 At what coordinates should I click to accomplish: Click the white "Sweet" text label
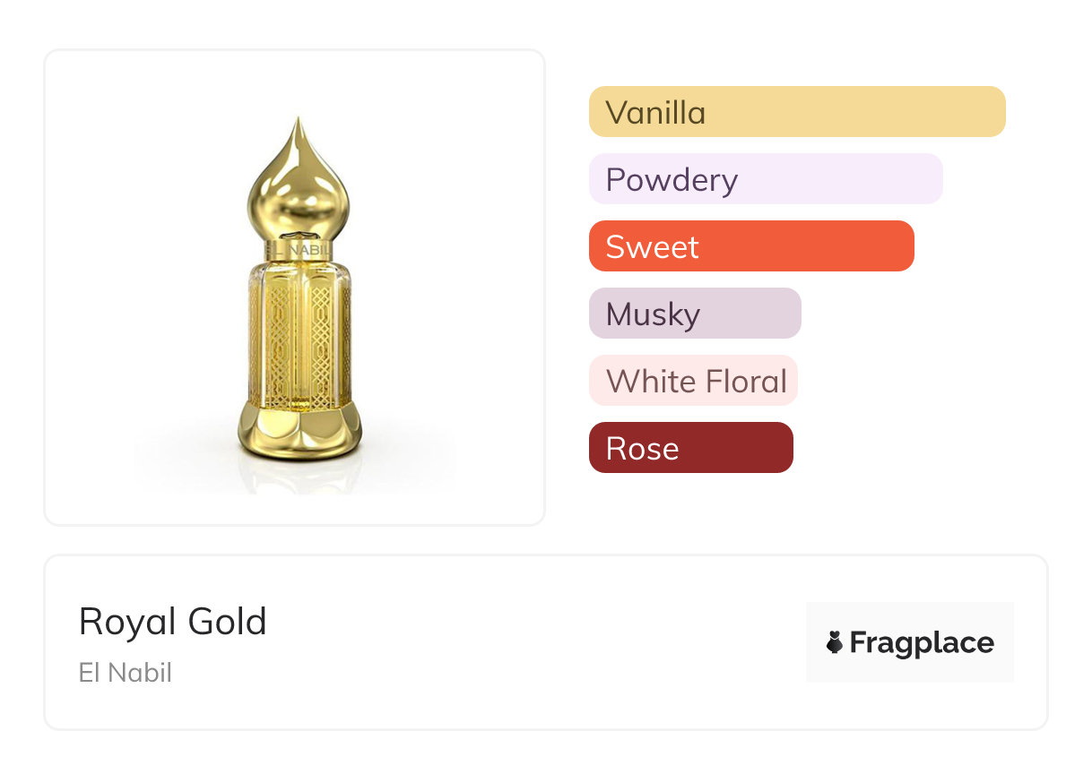652,247
